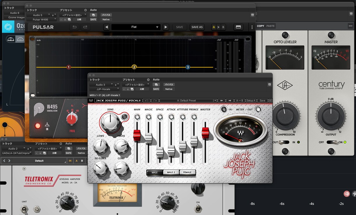Screen dimensions: 356x215
Task: Open hamburger menu in JJP Vocals Waves bar
Action: pos(270,101)
